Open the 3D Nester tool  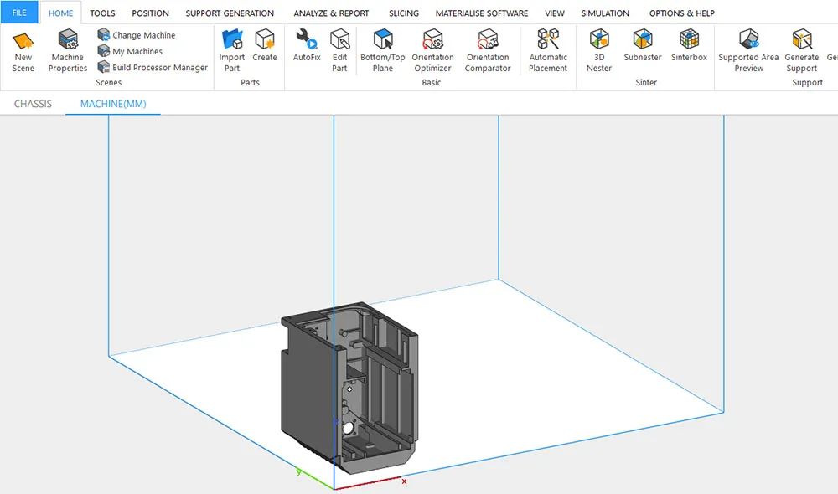pyautogui.click(x=598, y=51)
